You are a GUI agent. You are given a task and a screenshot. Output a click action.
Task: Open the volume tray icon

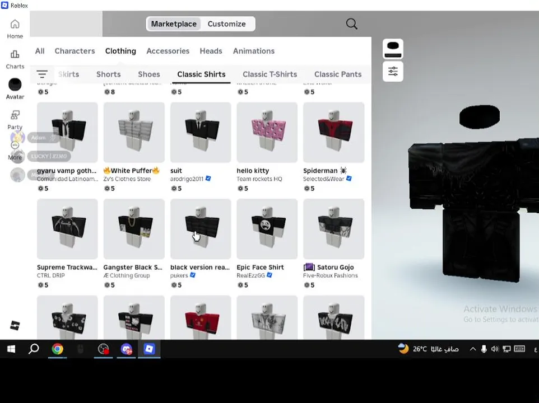click(x=495, y=349)
